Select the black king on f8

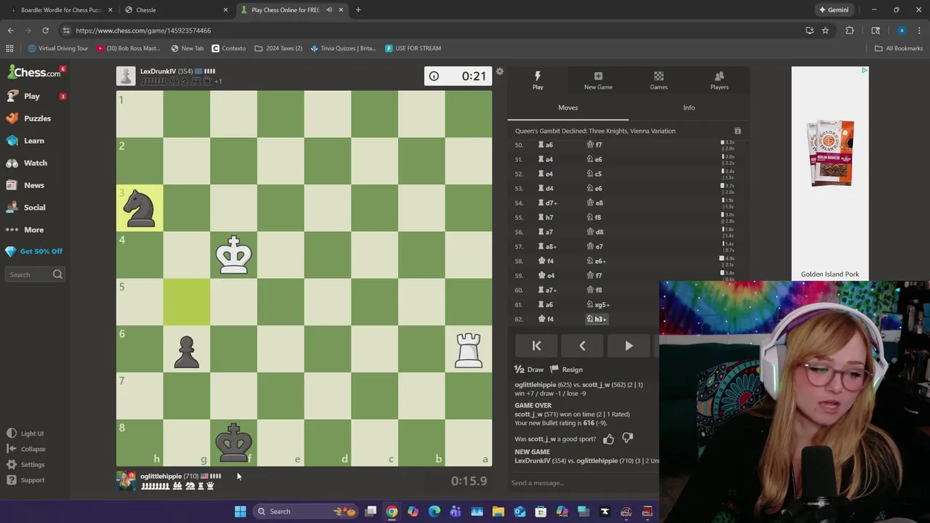pyautogui.click(x=233, y=442)
